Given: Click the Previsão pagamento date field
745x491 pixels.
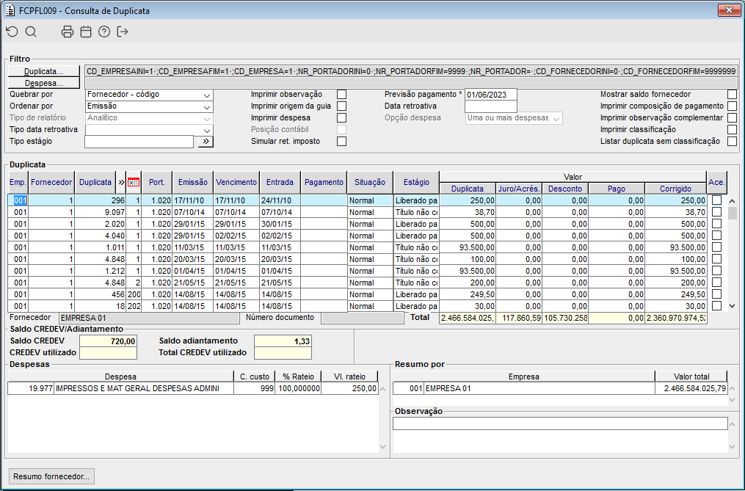Looking at the screenshot, I should pos(491,95).
